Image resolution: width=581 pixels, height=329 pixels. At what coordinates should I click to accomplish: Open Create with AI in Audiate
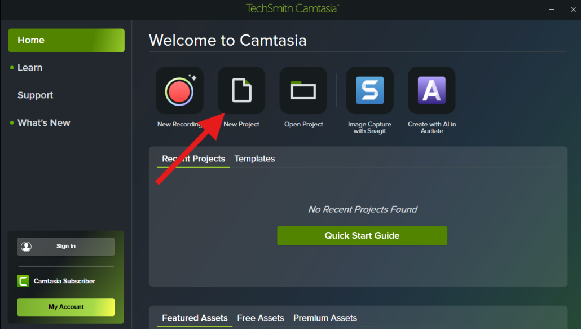pos(432,91)
